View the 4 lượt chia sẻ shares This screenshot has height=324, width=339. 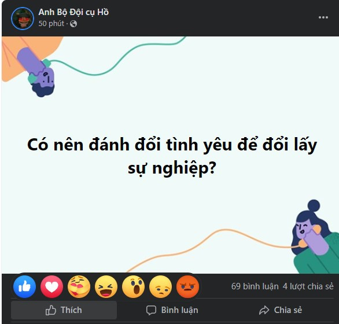coord(308,286)
